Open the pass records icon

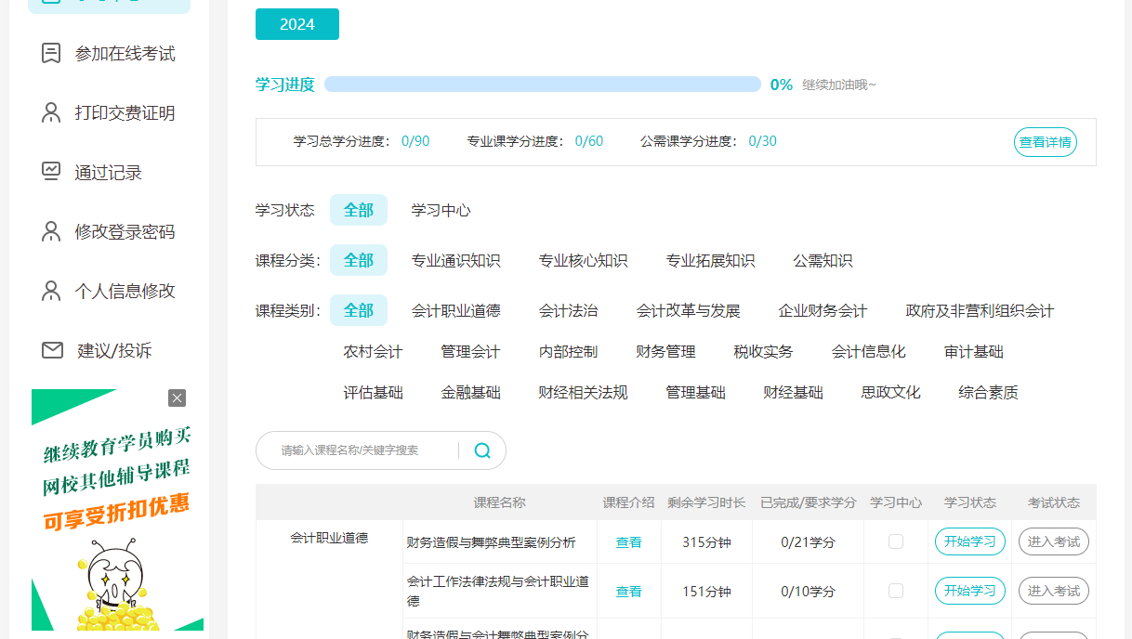point(51,172)
